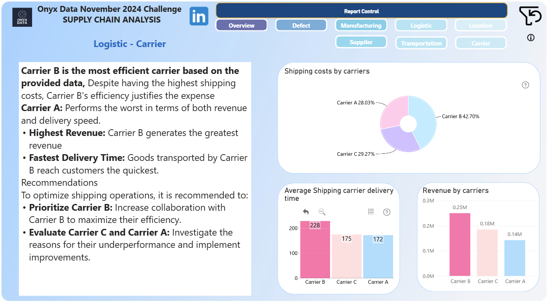This screenshot has width=548, height=302.
Task: Select the Logistic navigation button
Action: tap(421, 25)
